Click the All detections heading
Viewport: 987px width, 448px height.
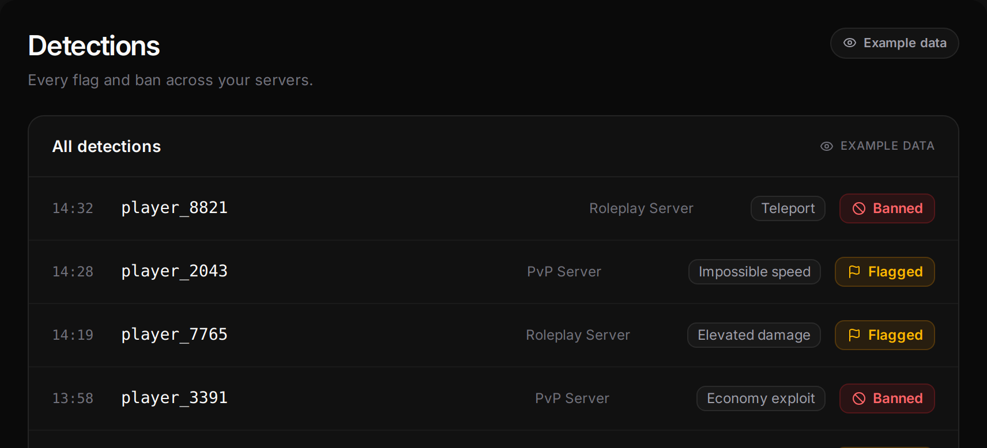click(x=107, y=146)
